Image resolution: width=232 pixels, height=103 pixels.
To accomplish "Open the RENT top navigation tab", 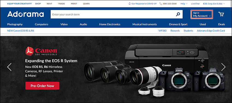I will pyautogui.click(x=49, y=4).
